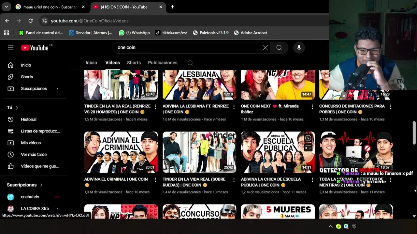Click the green tray icon in taskbar

[338, 227]
